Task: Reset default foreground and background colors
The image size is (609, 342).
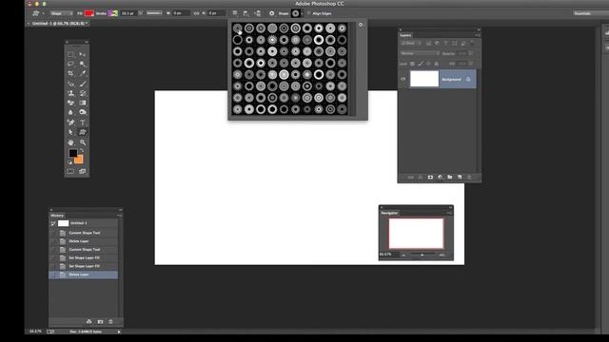Action: tap(69, 162)
